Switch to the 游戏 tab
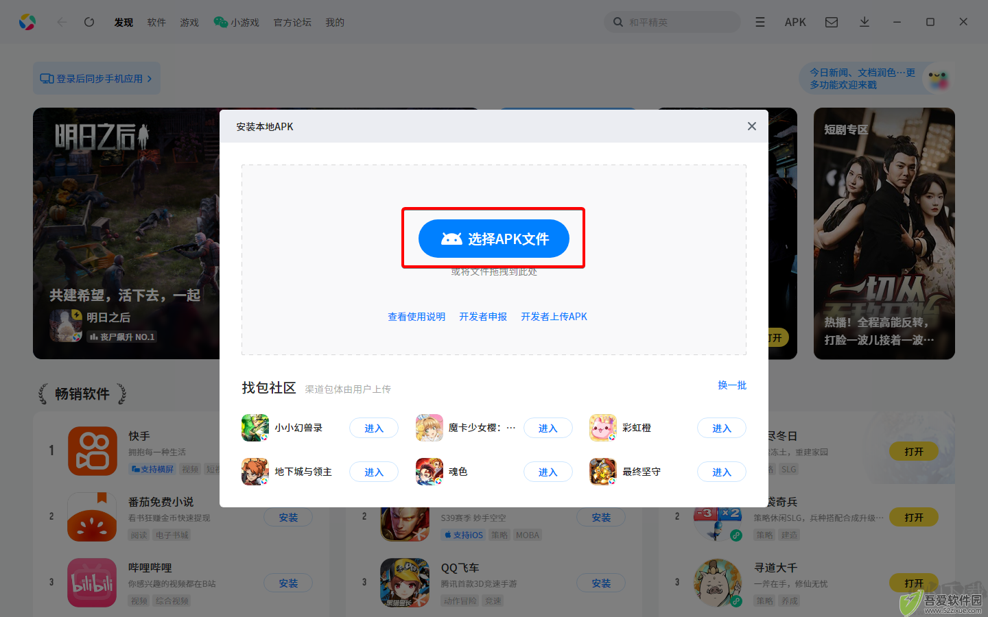The width and height of the screenshot is (988, 617). coord(189,23)
